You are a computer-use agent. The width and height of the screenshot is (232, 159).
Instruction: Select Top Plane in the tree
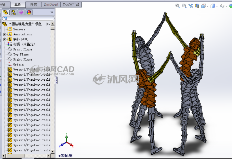coord(21,54)
